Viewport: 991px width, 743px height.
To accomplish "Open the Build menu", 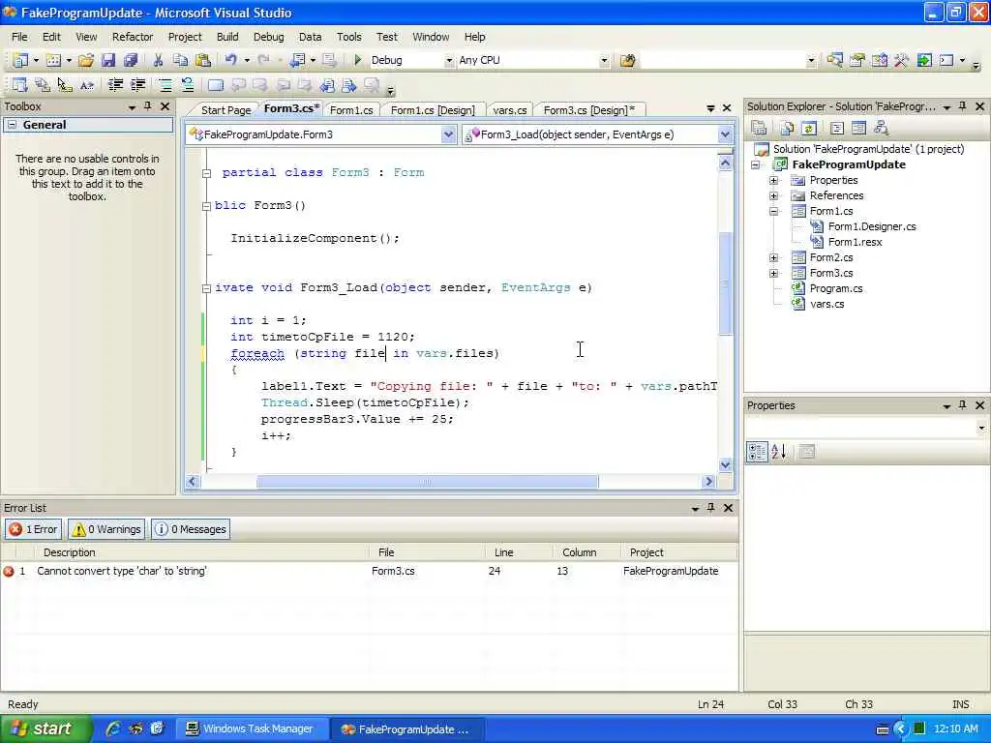I will pyautogui.click(x=227, y=37).
